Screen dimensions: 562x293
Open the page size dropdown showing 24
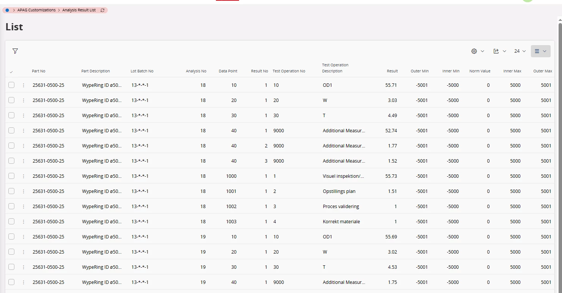520,51
